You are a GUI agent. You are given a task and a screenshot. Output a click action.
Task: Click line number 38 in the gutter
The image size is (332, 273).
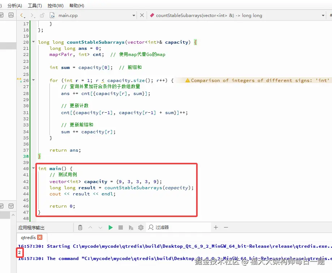[x=26, y=156]
